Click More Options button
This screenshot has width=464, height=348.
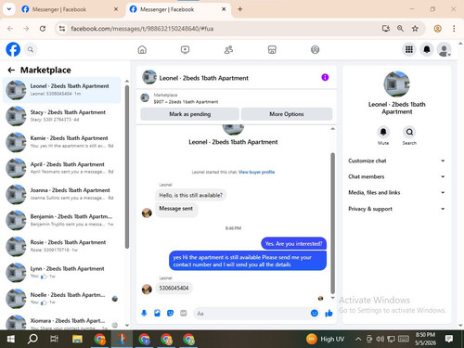click(x=287, y=114)
